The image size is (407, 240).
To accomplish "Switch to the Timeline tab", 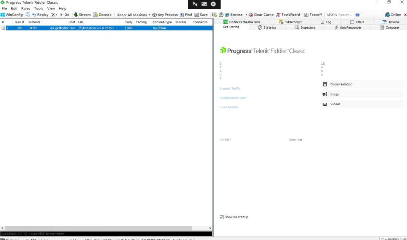I will [x=391, y=22].
